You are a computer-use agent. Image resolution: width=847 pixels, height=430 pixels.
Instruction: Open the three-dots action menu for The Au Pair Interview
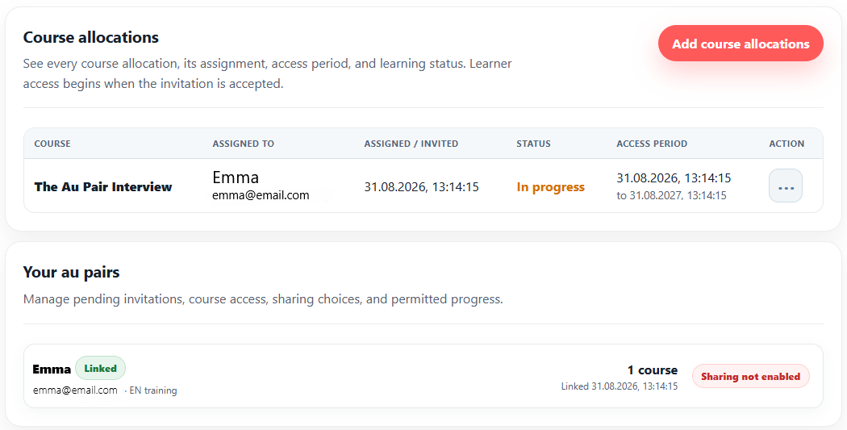[x=786, y=186]
